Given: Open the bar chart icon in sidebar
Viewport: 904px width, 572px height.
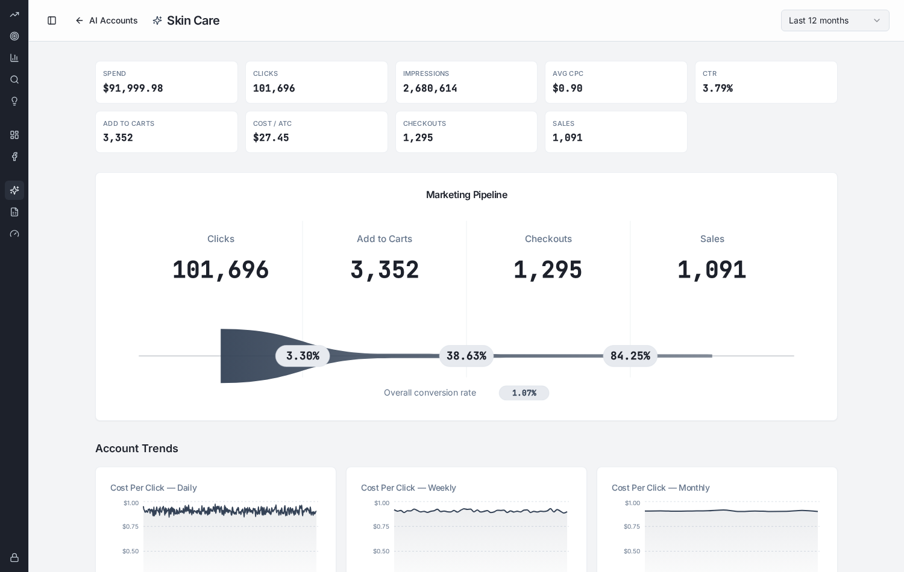Looking at the screenshot, I should pyautogui.click(x=14, y=58).
